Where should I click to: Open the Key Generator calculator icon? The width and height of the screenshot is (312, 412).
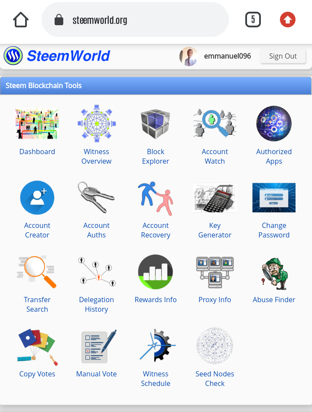click(x=215, y=198)
